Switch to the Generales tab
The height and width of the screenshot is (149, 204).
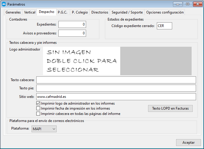tap(13, 12)
